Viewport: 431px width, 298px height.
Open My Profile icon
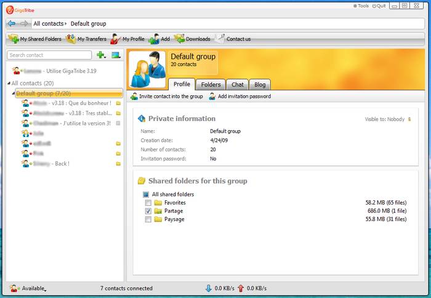point(116,39)
